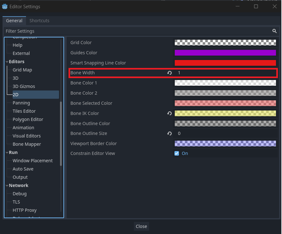Click the Bone Selected Color swatch

click(x=225, y=103)
